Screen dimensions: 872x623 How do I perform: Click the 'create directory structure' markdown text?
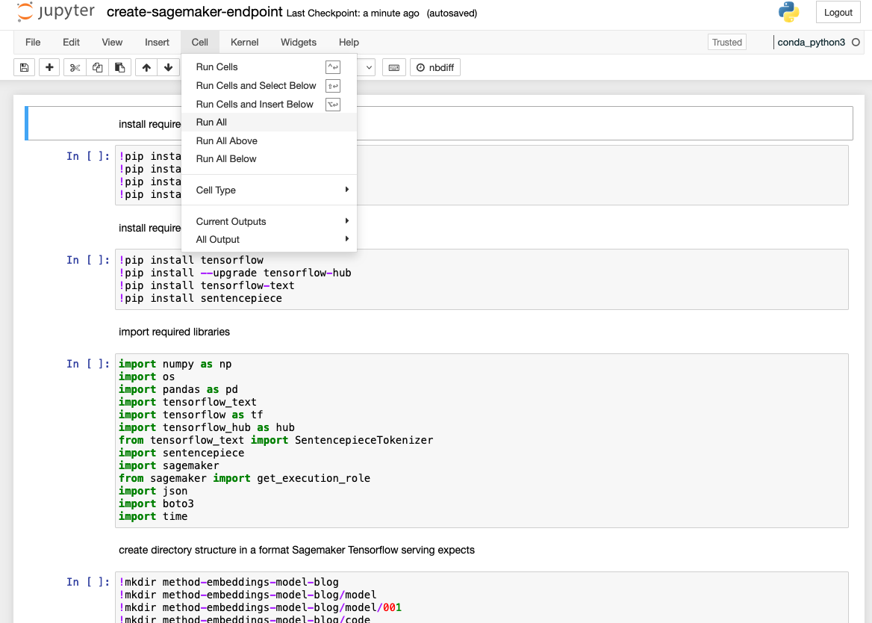pyautogui.click(x=296, y=550)
